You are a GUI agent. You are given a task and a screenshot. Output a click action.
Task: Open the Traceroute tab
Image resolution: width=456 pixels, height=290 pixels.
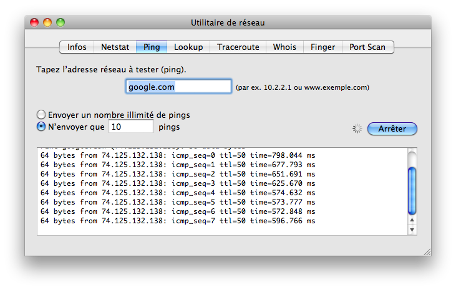tap(238, 47)
